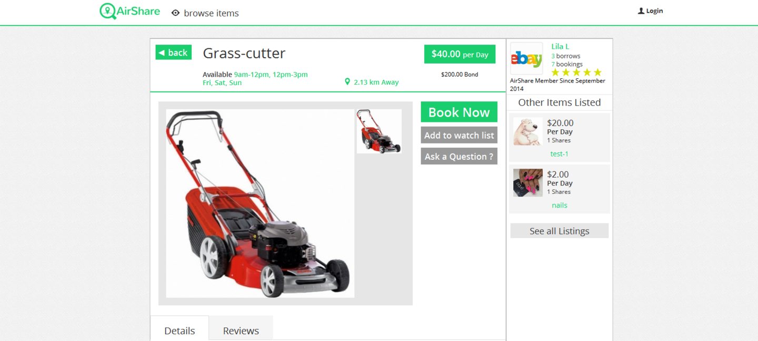
Task: Open Lila L profile link
Action: [x=560, y=46]
